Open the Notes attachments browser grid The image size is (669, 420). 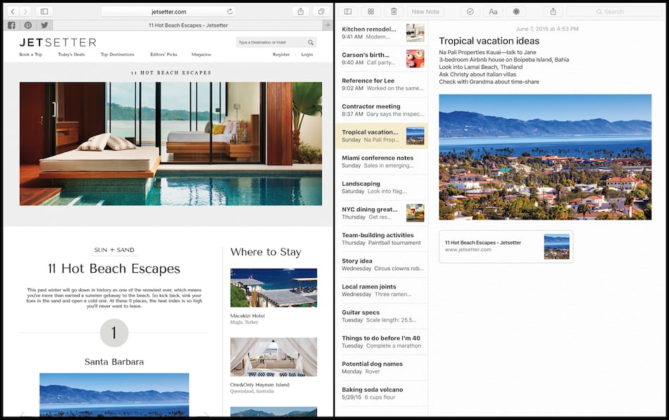pyautogui.click(x=371, y=11)
